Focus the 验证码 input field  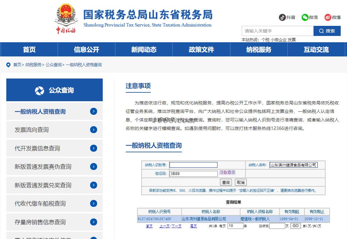click(194, 174)
